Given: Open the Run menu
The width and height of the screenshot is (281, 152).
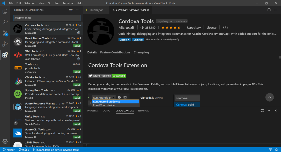Looking at the screenshot, I should pos(57,3).
